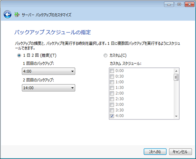Screen dimensions: 196x159
Task: Enable the 3:30 checkbox
Action: (112, 110)
